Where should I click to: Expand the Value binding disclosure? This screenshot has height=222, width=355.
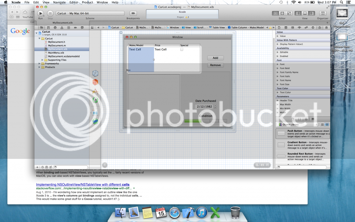coord(278,36)
